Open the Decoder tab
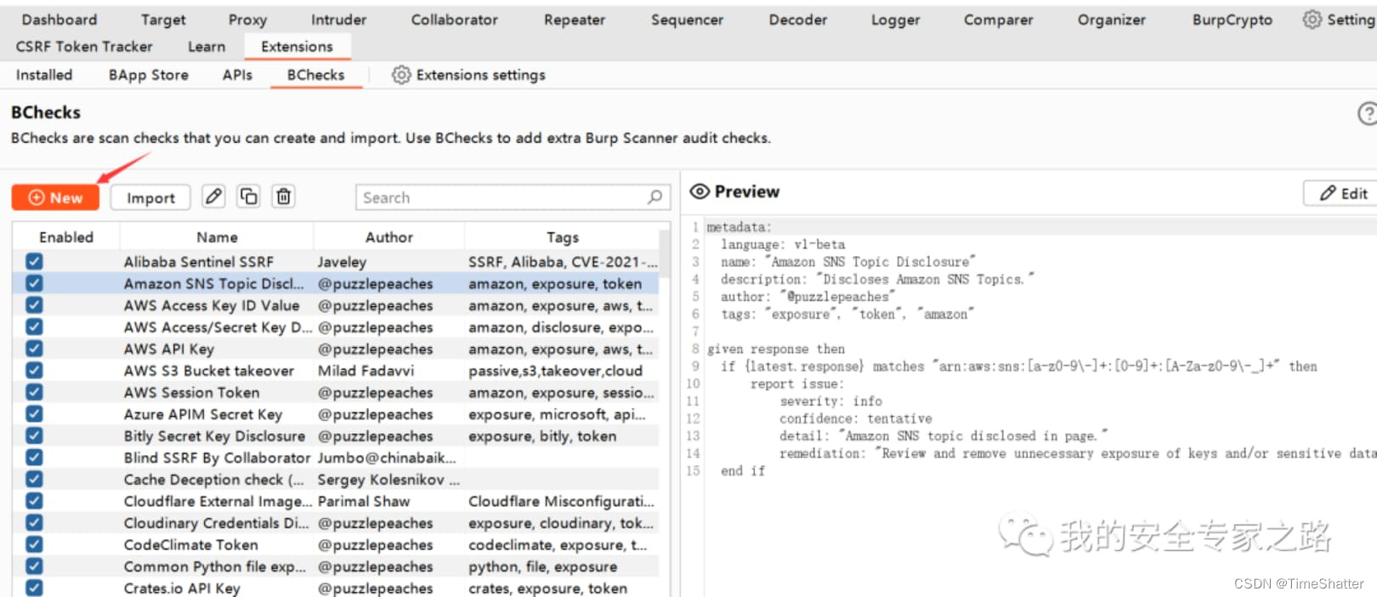 click(797, 20)
